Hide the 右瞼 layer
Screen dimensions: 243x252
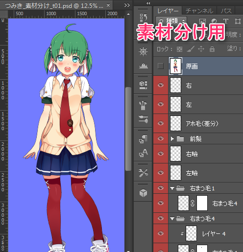161,154
